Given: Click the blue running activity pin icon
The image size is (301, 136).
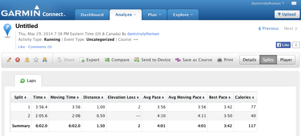Looking at the screenshot, I should pyautogui.click(x=7, y=31).
